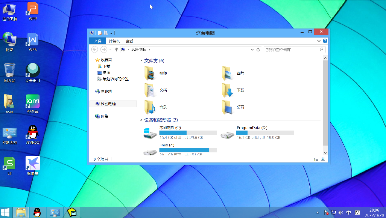Select the 视频 folder in the content pane
The image size is (386, 218).
156,73
